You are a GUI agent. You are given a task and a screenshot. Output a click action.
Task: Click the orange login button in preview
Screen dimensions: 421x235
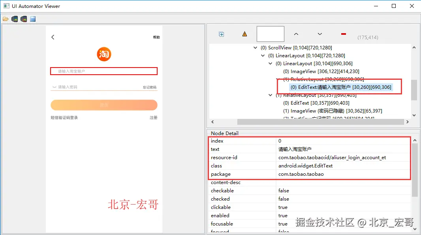[x=104, y=105]
